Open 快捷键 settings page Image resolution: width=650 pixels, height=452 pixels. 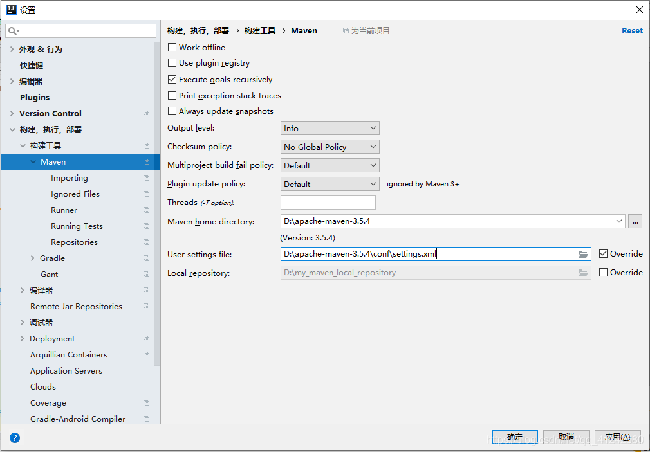(32, 66)
